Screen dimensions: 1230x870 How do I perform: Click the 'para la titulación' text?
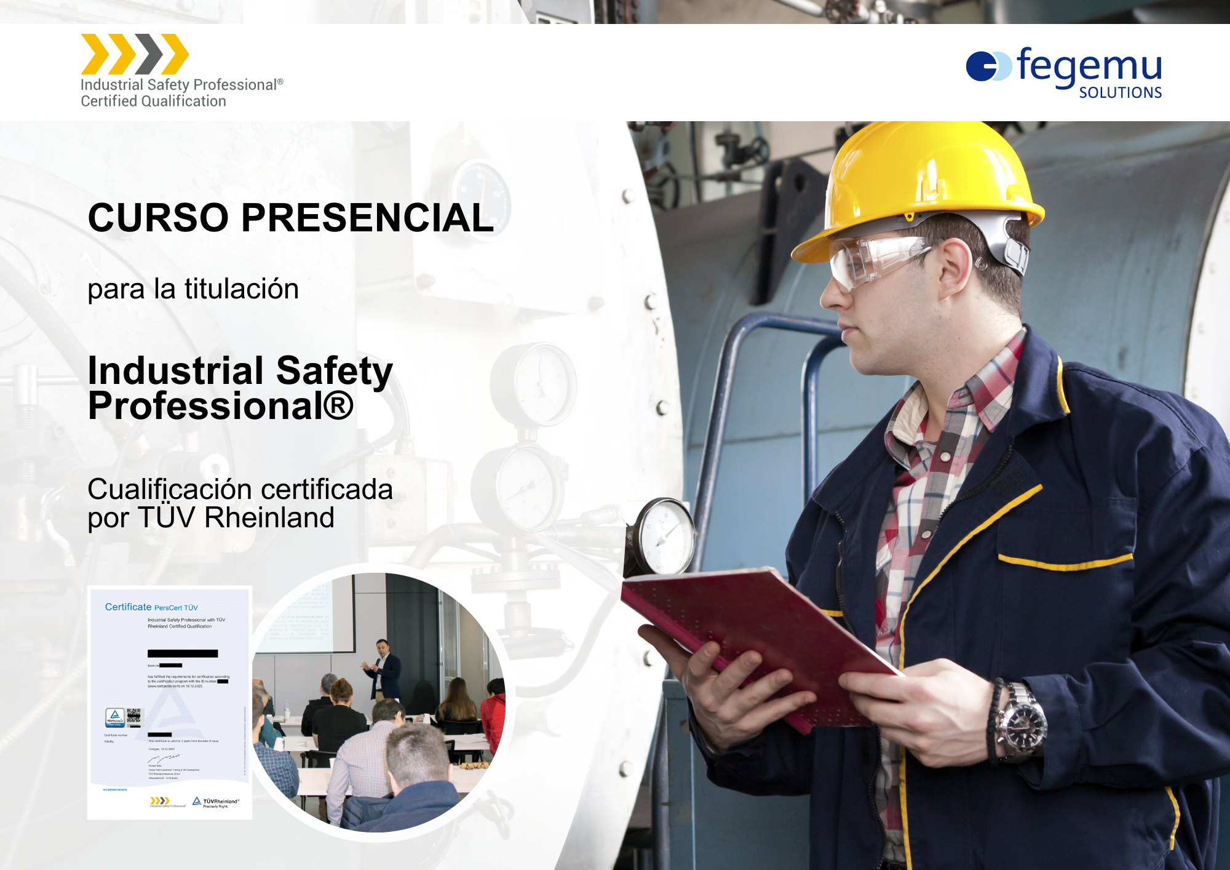193,289
